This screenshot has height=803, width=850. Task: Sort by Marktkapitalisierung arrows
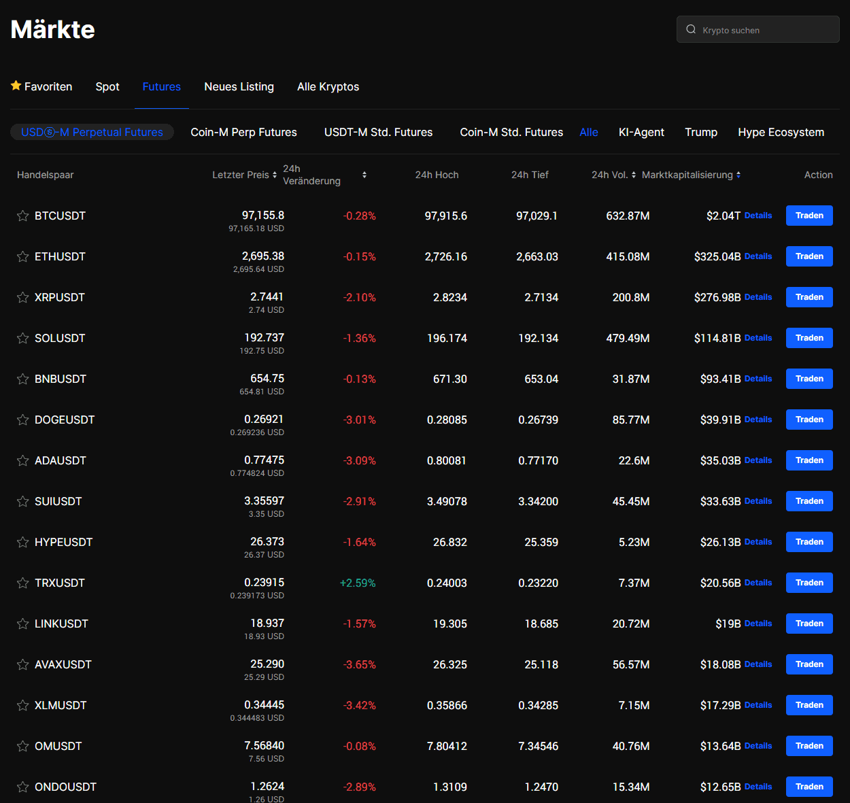click(x=738, y=175)
